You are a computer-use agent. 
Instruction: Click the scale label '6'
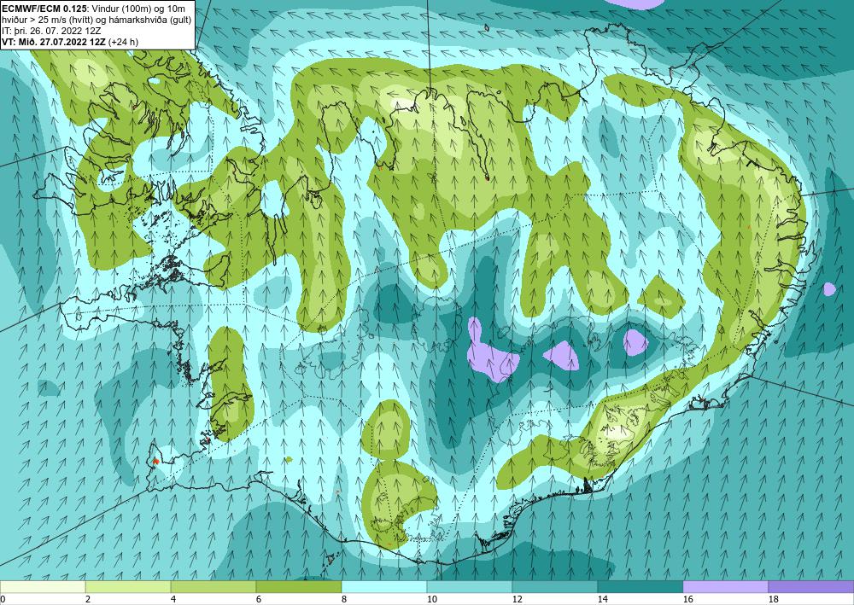(259, 599)
